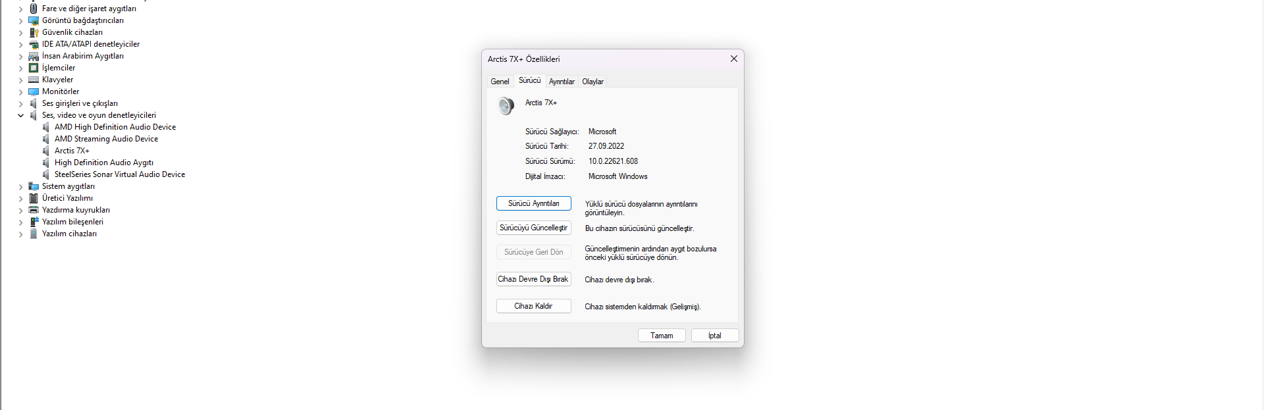Expand the Klavyeler category
The height and width of the screenshot is (410, 1264).
20,80
